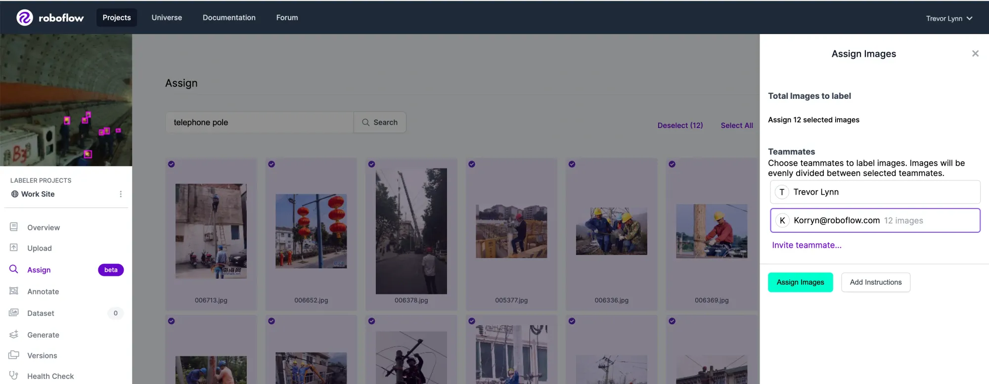Image resolution: width=989 pixels, height=384 pixels.
Task: Open the Projects tab
Action: pyautogui.click(x=117, y=17)
